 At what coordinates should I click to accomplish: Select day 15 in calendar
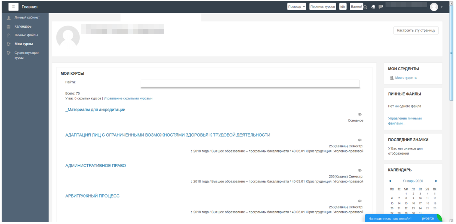[x=406, y=203]
